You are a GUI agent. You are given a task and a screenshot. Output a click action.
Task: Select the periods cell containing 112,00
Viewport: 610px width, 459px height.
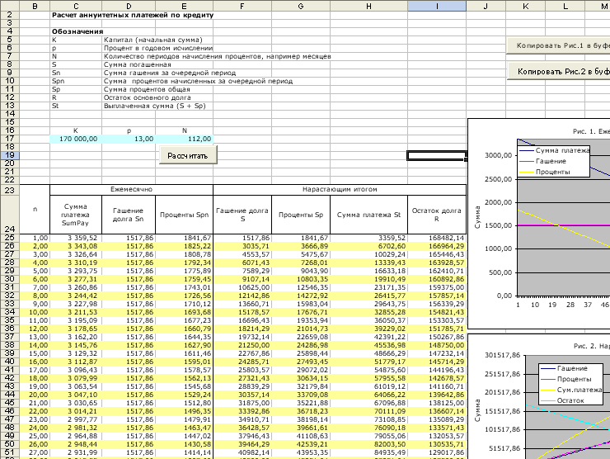click(x=185, y=139)
